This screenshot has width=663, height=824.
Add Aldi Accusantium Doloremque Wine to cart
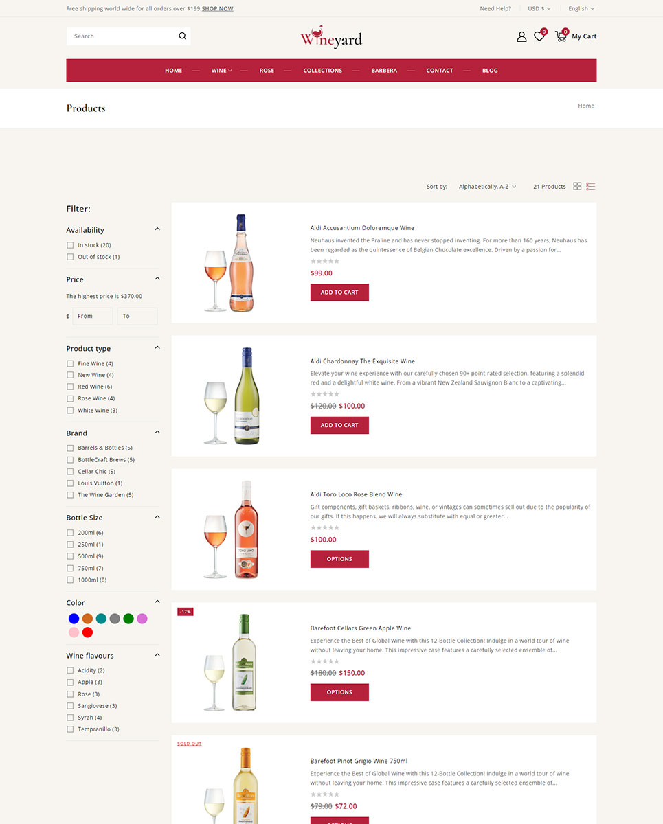coord(339,293)
